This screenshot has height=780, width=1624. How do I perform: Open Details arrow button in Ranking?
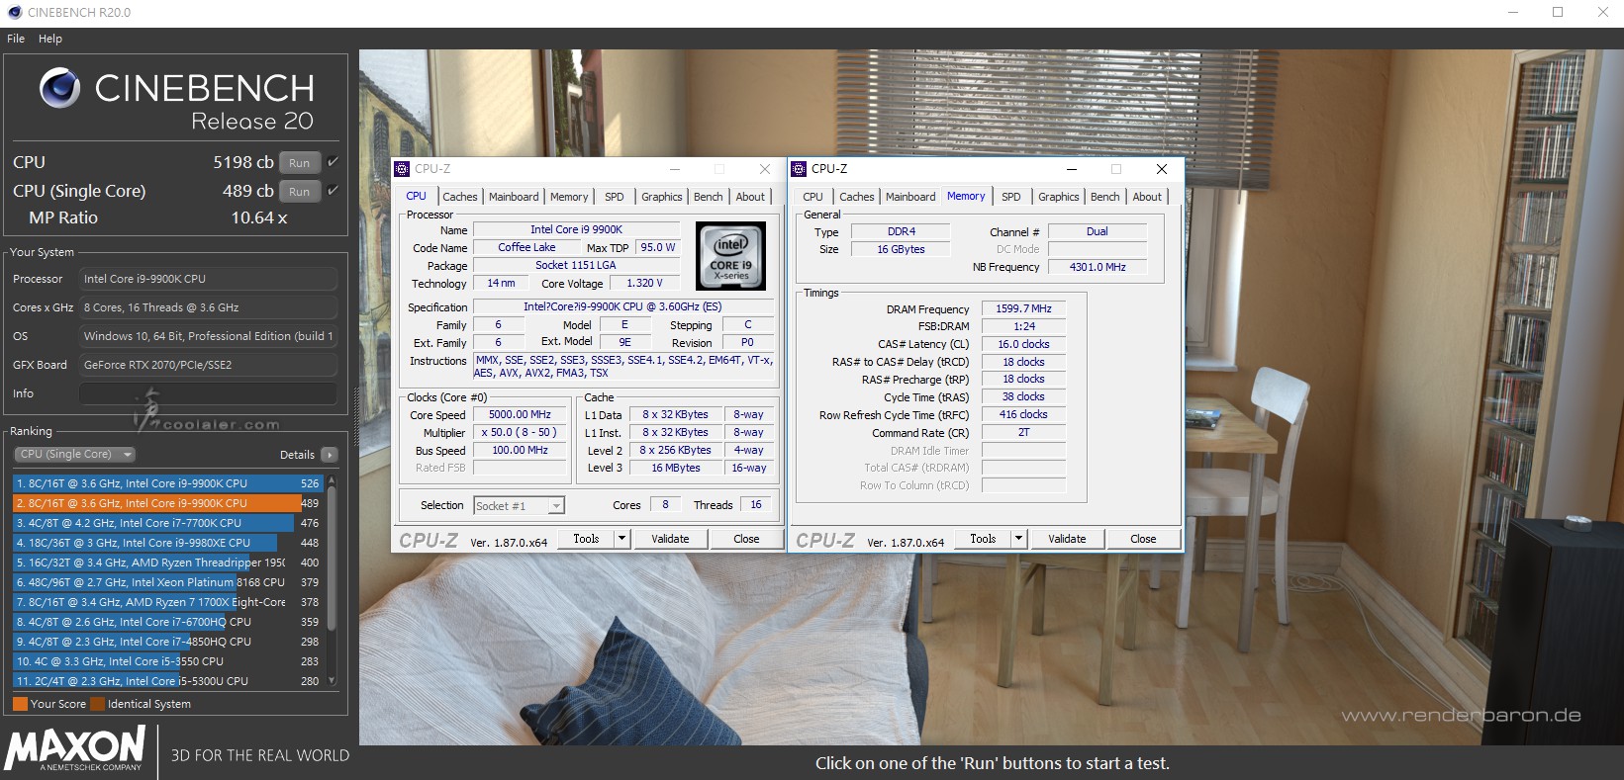pyautogui.click(x=330, y=455)
